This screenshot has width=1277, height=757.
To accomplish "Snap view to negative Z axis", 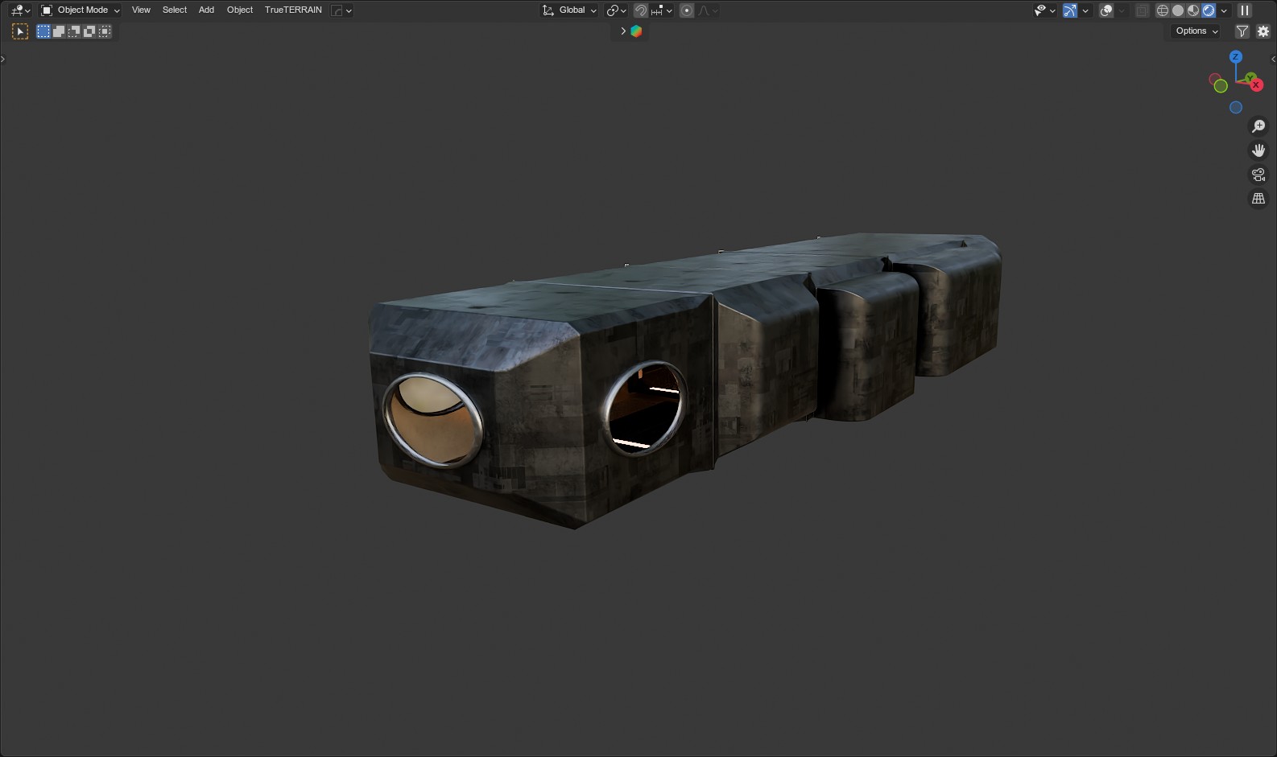I will [x=1236, y=108].
